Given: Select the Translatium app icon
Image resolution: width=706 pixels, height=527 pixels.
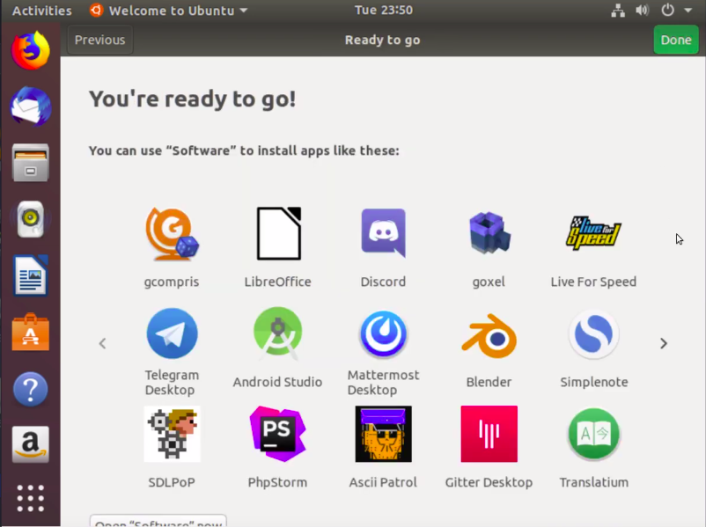Looking at the screenshot, I should point(594,434).
